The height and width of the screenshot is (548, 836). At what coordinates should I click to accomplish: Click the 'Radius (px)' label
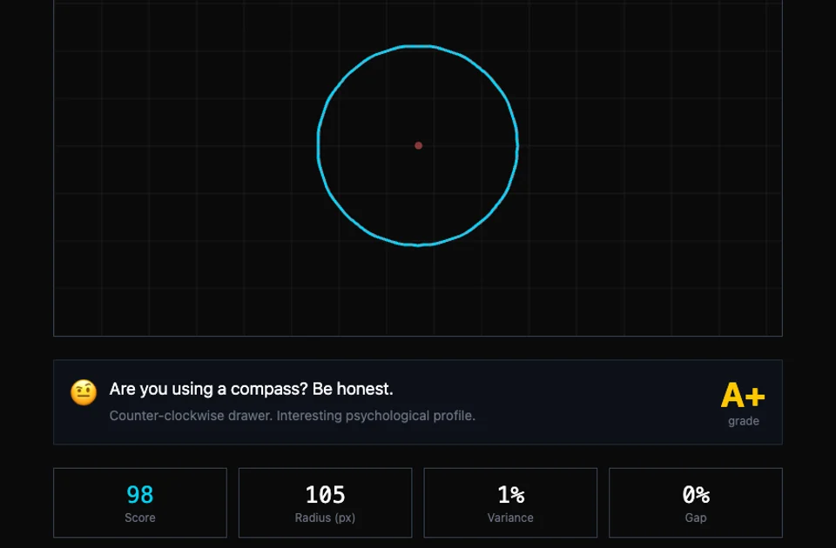tap(325, 518)
